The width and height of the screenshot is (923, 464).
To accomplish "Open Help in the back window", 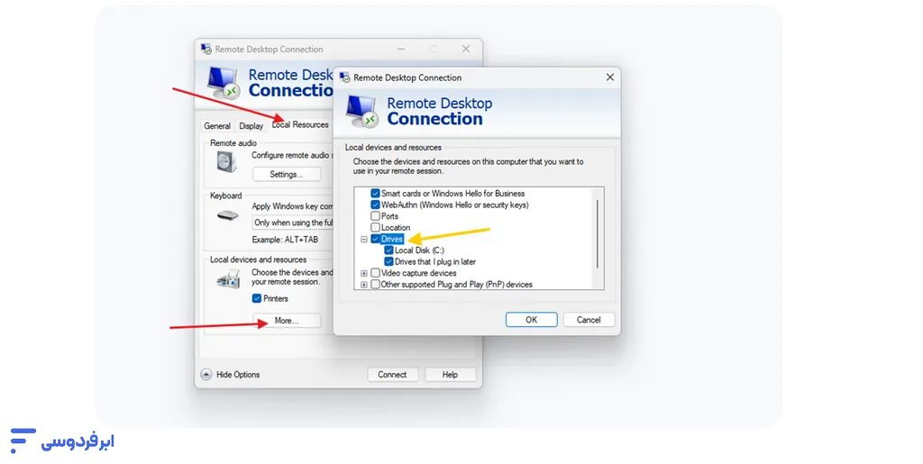I will click(450, 374).
